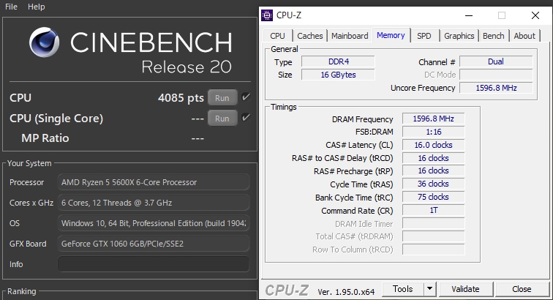Click the Channel # value Dual
Image resolution: width=553 pixels, height=300 pixels.
(x=496, y=61)
